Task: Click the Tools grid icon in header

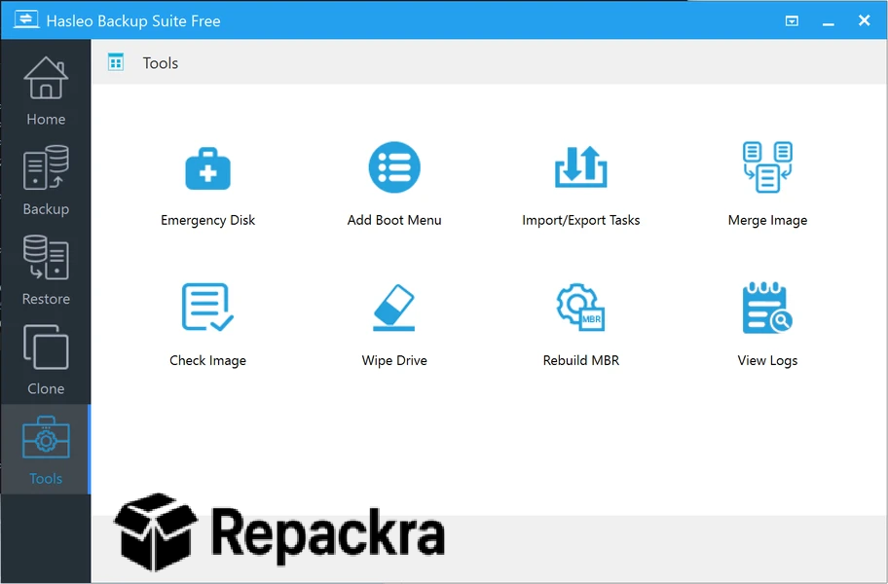Action: 116,62
